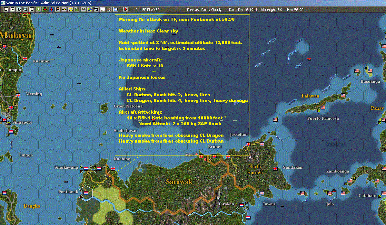Select the British flag at Kuching

(x=113, y=168)
